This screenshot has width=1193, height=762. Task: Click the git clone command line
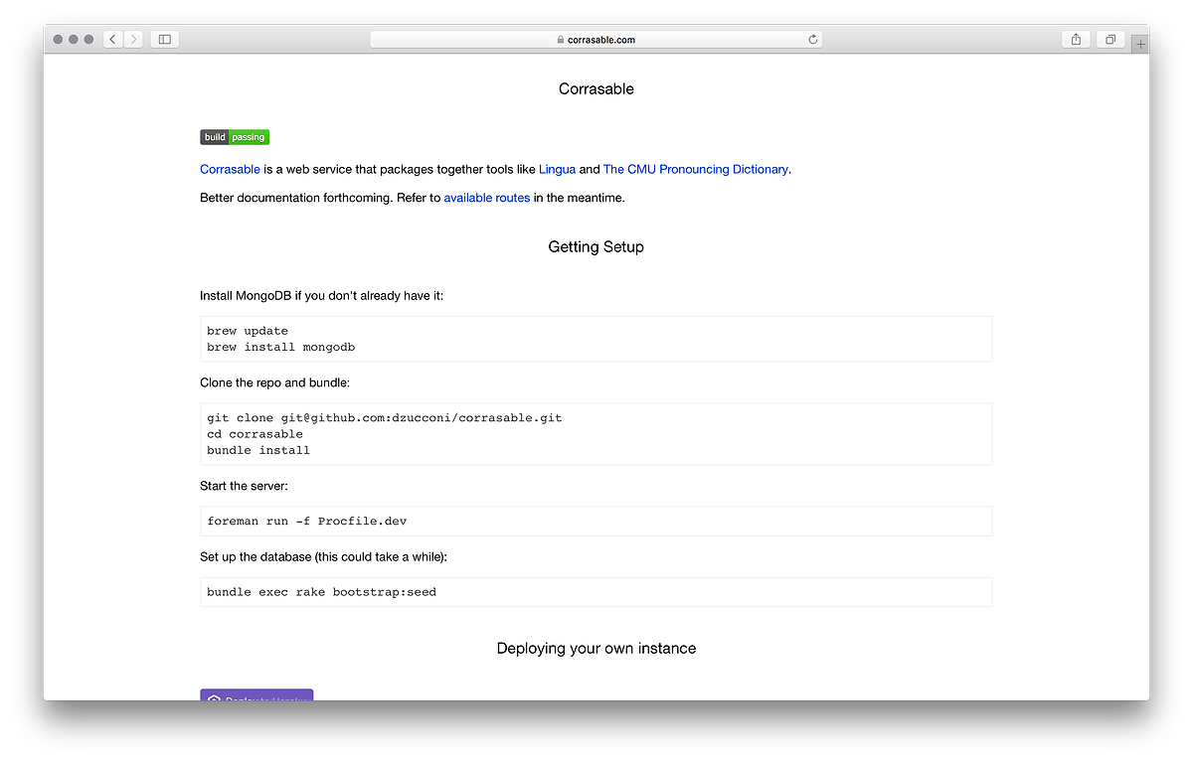tap(385, 418)
